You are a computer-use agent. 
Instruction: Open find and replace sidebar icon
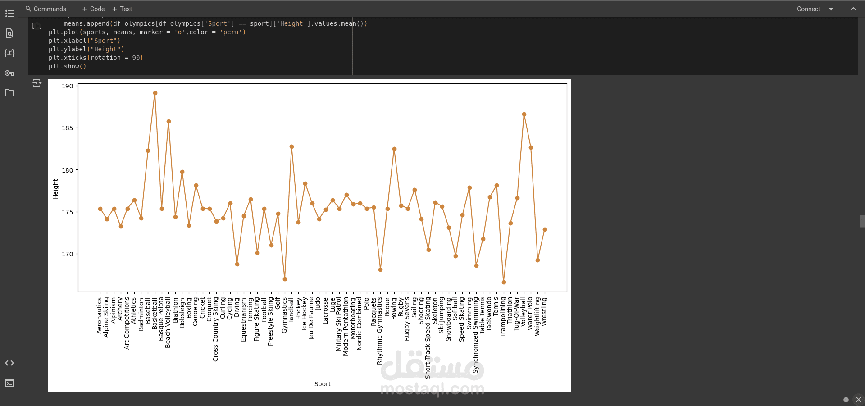click(9, 33)
